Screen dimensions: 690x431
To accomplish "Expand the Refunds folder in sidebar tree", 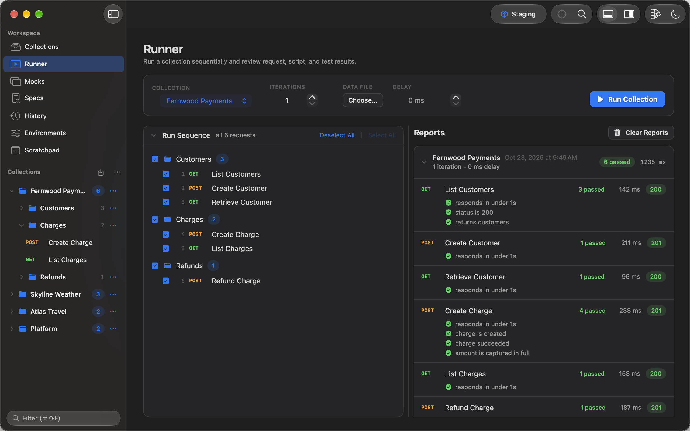I will (21, 277).
